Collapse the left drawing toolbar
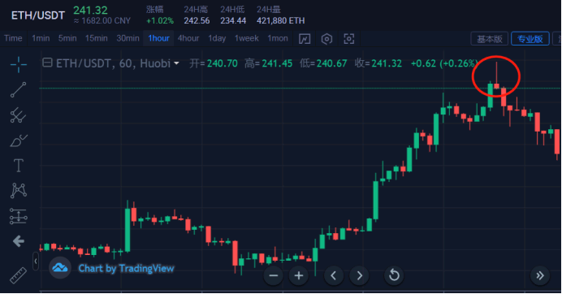 [36, 262]
